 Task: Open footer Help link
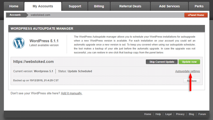(x=158, y=114)
